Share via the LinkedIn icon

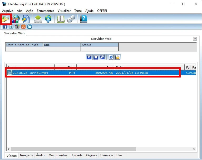click(x=29, y=27)
